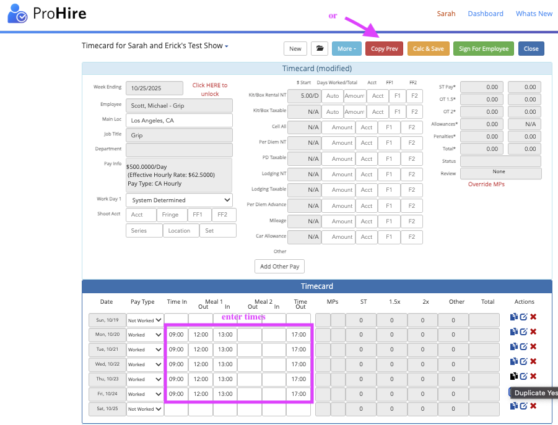Viewport: 558px width, 425px height.
Task: Change Tue, 10/21 pay type dropdown
Action: tap(145, 350)
